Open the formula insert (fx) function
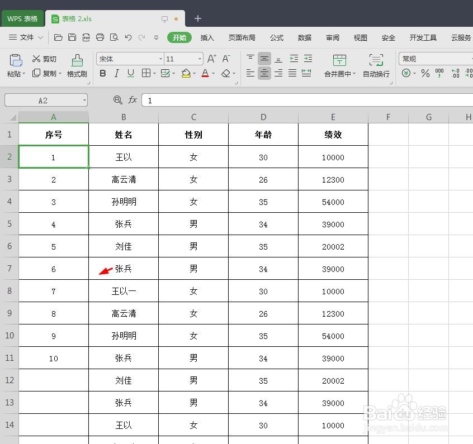Viewport: 473px width, 444px height. click(x=133, y=100)
